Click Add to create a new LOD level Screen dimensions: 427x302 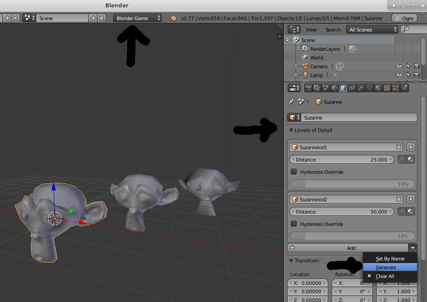[x=348, y=248]
